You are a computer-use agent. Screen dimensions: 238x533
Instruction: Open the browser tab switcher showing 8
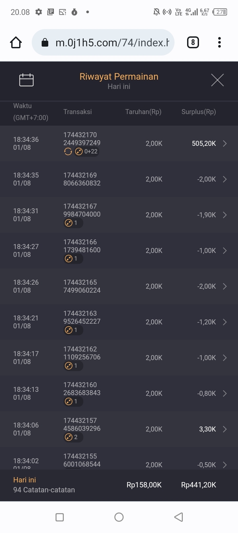193,43
